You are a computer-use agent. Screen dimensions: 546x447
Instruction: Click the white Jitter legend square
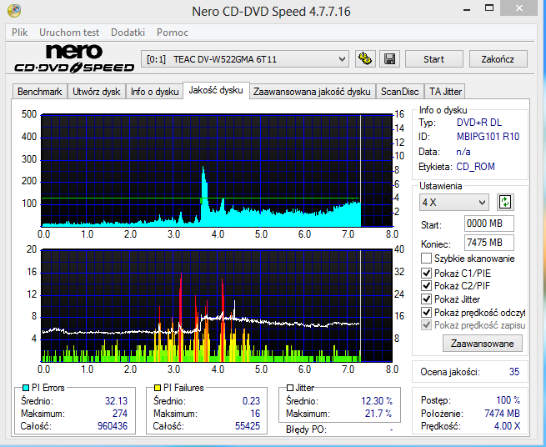pos(290,388)
